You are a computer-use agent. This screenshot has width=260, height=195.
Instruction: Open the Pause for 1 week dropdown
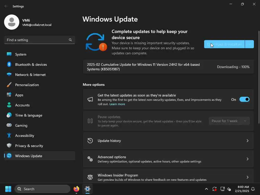(x=229, y=121)
